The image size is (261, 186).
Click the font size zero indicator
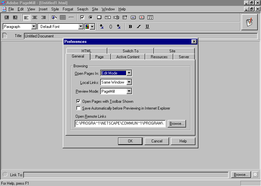[x=111, y=27]
